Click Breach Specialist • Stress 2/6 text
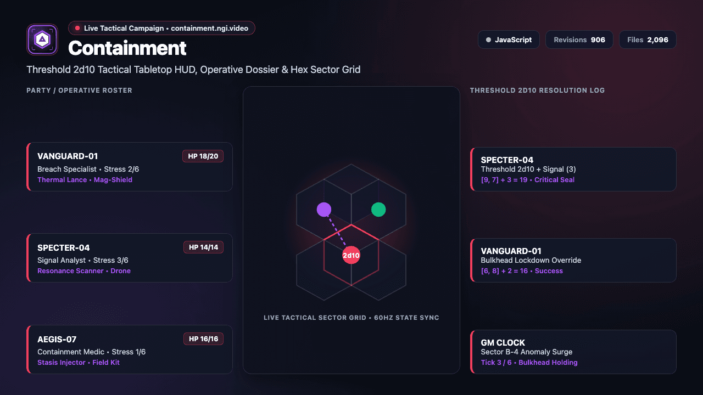This screenshot has height=395, width=703. tap(88, 170)
